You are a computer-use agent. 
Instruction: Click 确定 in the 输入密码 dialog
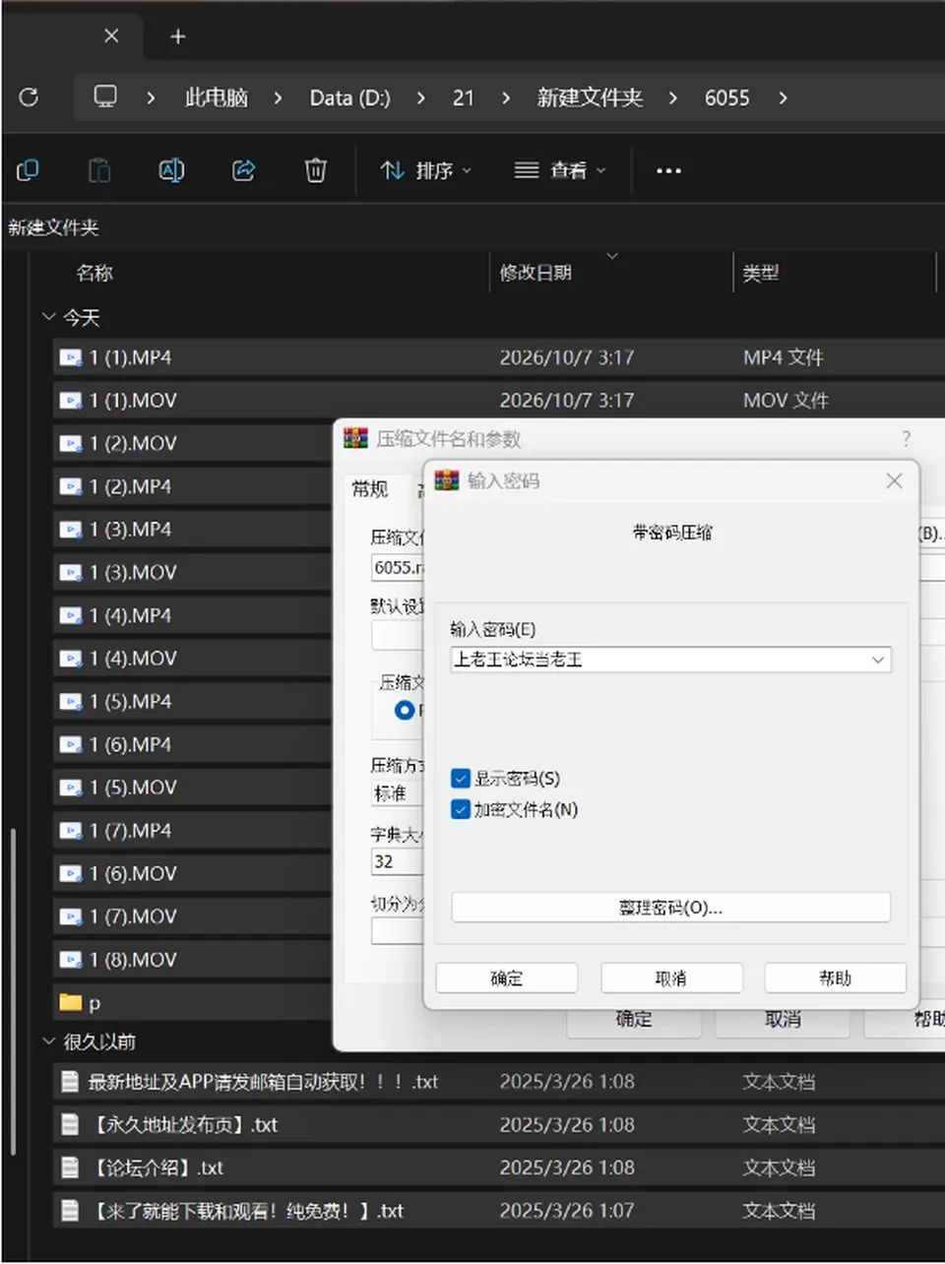(506, 978)
